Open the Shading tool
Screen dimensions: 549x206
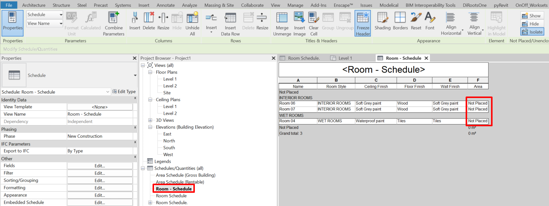[x=383, y=21]
